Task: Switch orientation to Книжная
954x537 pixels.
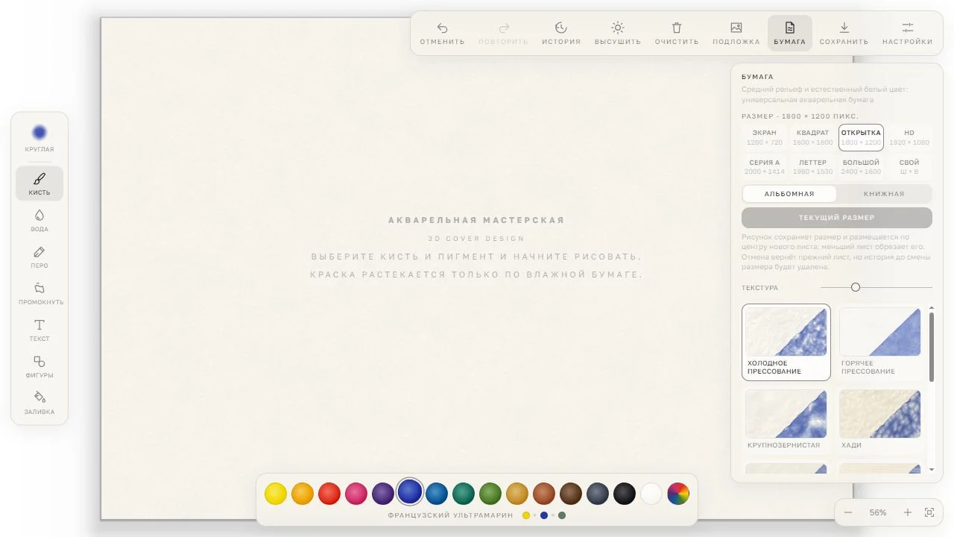Action: click(884, 194)
